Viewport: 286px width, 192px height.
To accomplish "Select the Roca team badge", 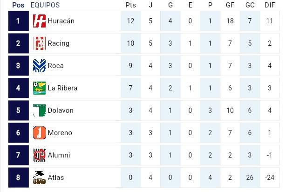I will tap(39, 66).
